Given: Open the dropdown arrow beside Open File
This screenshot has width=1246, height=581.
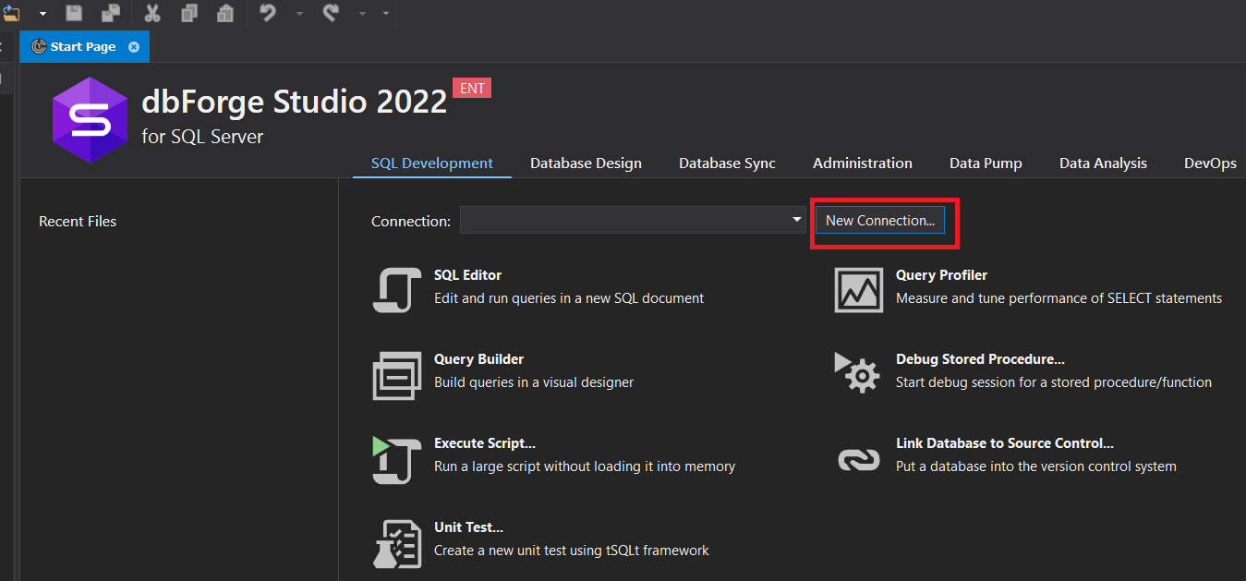Looking at the screenshot, I should tap(42, 14).
